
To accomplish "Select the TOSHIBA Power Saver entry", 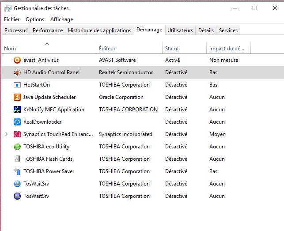I will (49, 171).
